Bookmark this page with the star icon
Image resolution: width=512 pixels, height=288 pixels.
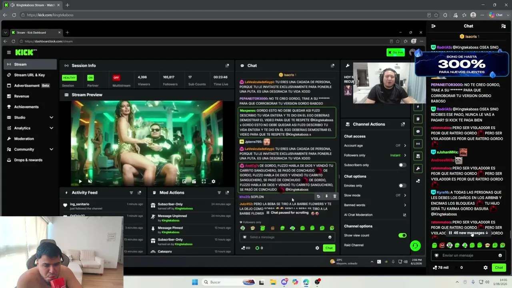coord(436,15)
